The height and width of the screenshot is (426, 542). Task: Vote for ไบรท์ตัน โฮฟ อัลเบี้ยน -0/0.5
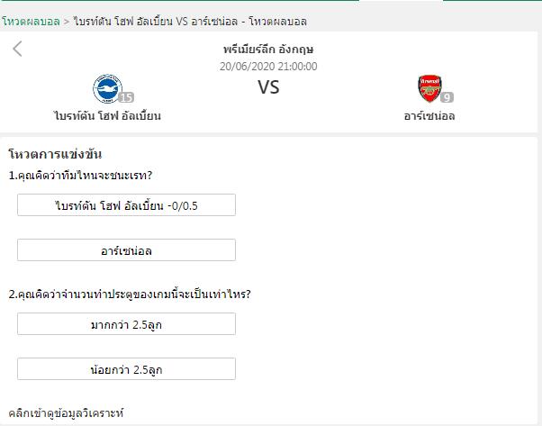tap(126, 204)
